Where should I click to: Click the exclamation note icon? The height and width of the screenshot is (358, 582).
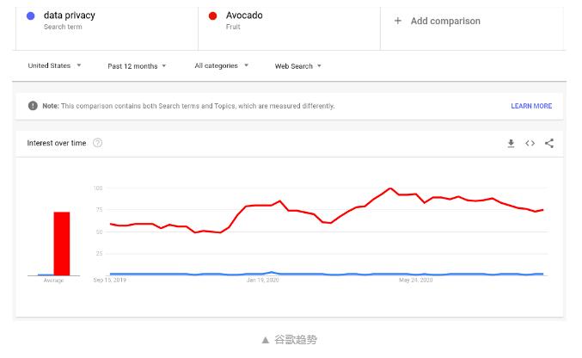[x=33, y=106]
